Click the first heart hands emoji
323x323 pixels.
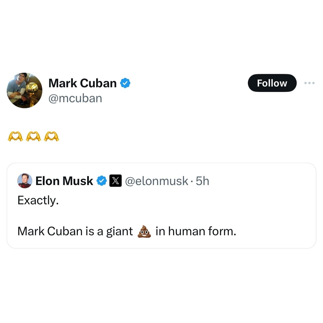15,137
